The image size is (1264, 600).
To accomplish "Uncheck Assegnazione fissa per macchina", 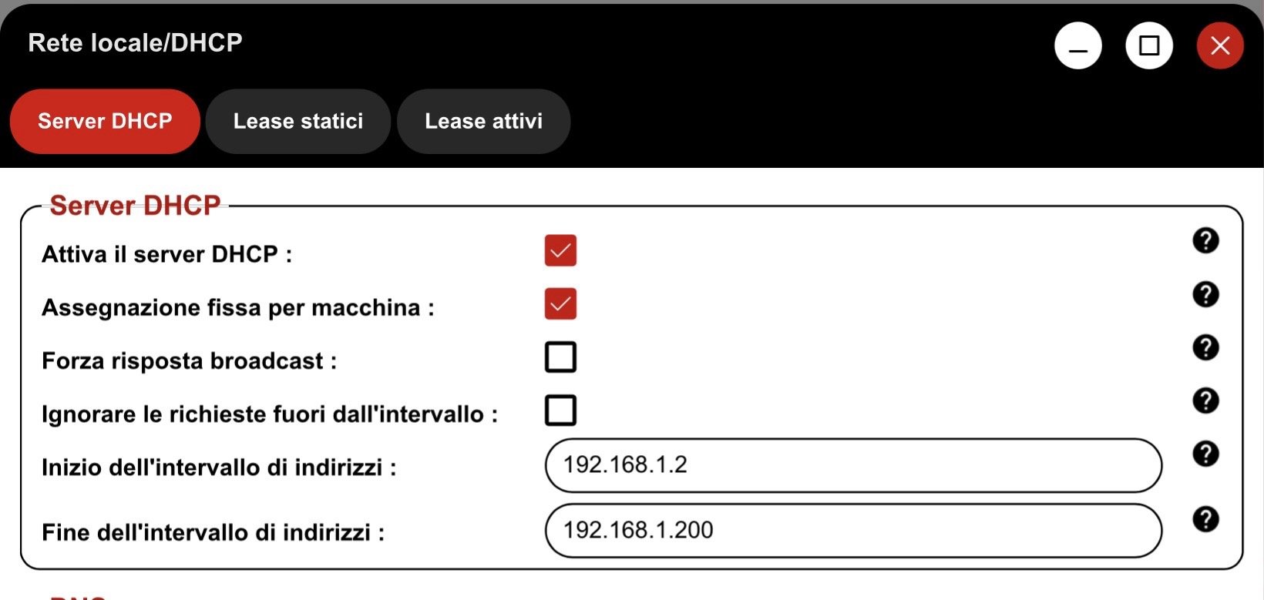I will [x=560, y=304].
